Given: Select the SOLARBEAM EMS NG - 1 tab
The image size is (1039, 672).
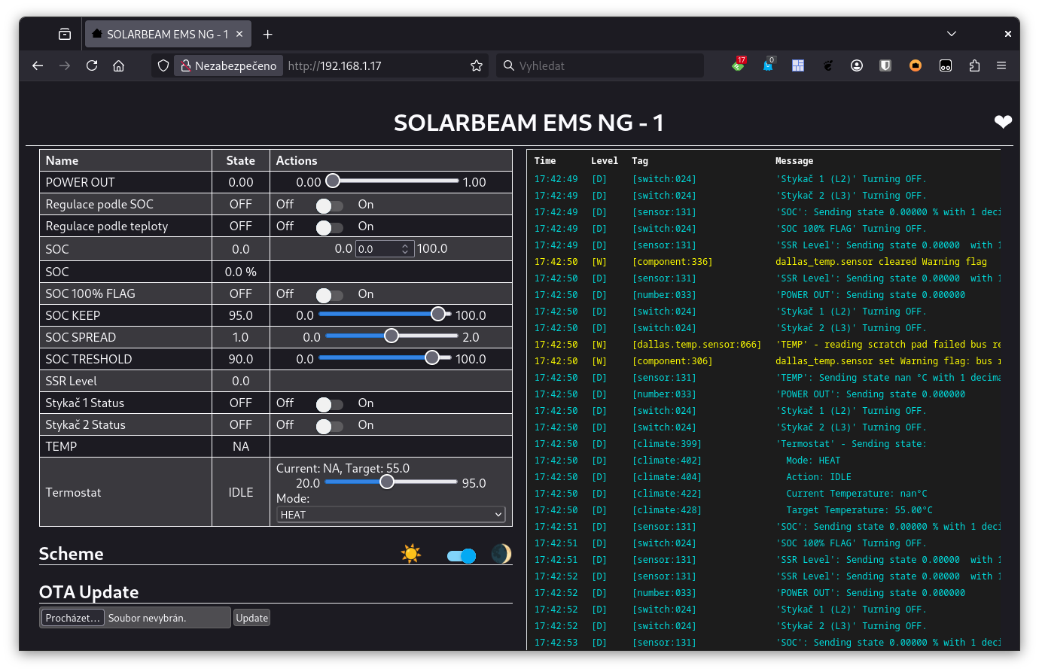Looking at the screenshot, I should (x=162, y=34).
